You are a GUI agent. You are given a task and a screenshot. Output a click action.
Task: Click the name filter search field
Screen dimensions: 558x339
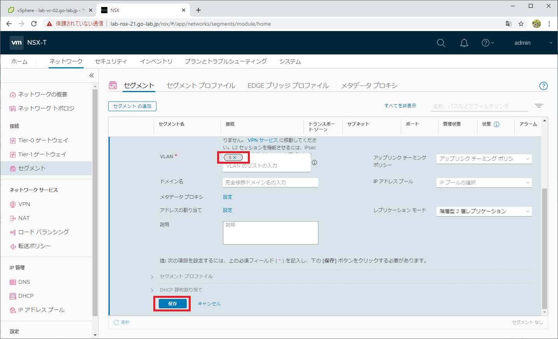[480, 106]
